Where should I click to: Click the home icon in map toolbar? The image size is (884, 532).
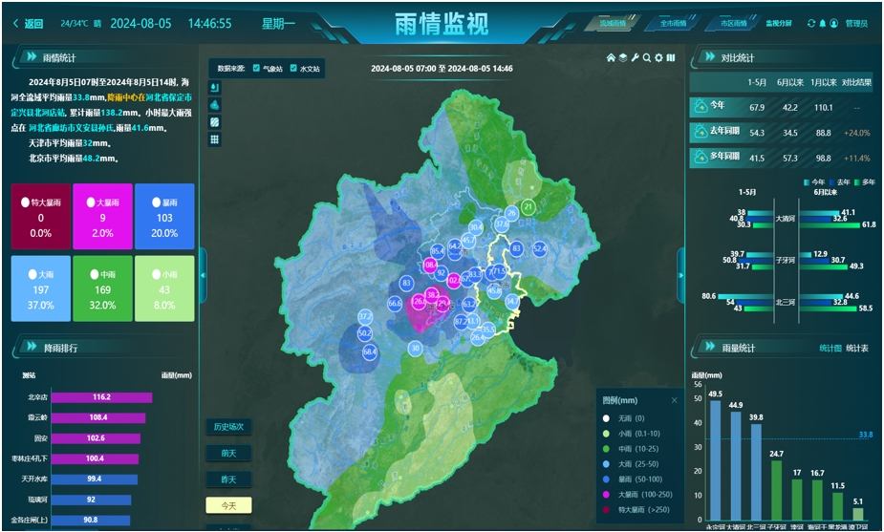click(612, 58)
